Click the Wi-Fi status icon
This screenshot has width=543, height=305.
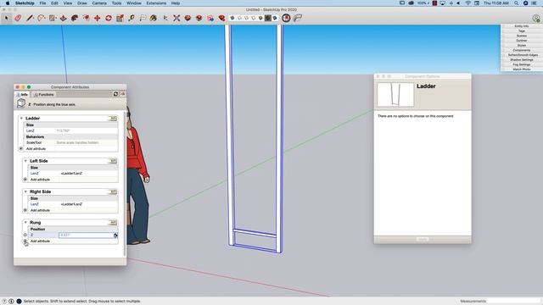[x=467, y=3]
